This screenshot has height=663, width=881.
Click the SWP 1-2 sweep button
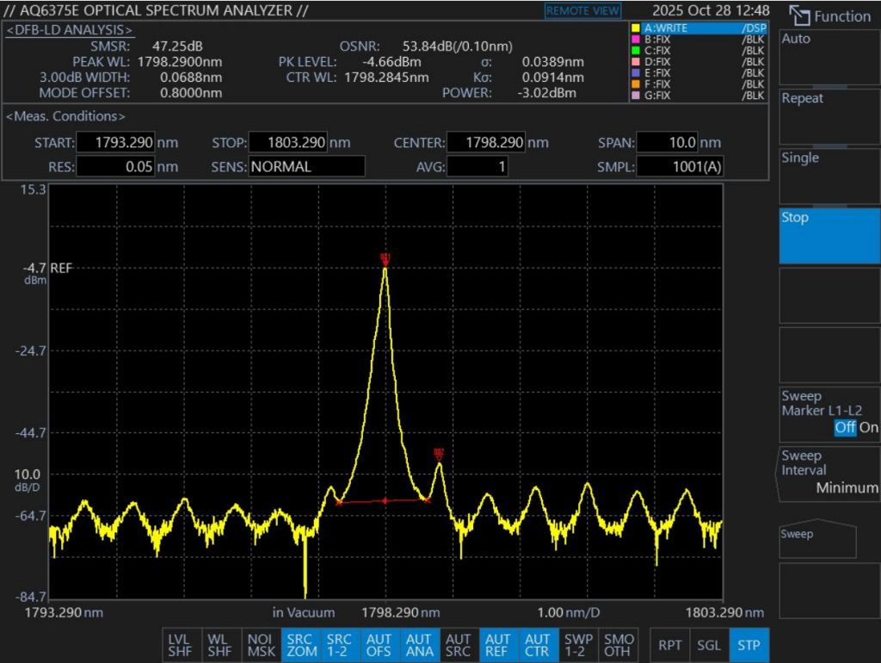578,645
